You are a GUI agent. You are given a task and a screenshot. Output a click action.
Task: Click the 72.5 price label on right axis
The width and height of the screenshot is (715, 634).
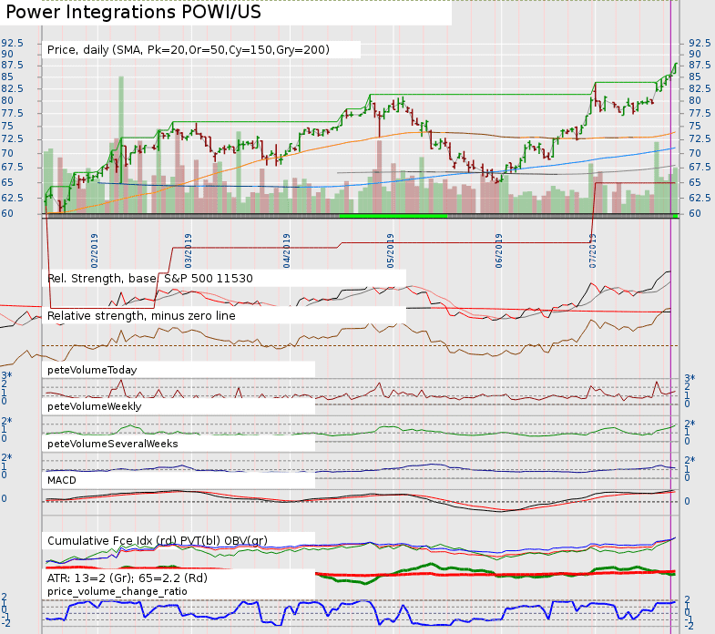click(700, 138)
